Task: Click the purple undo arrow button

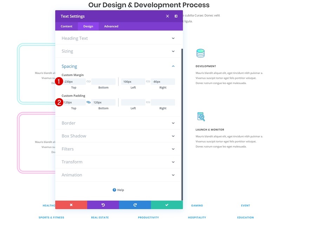Action: tap(103, 205)
